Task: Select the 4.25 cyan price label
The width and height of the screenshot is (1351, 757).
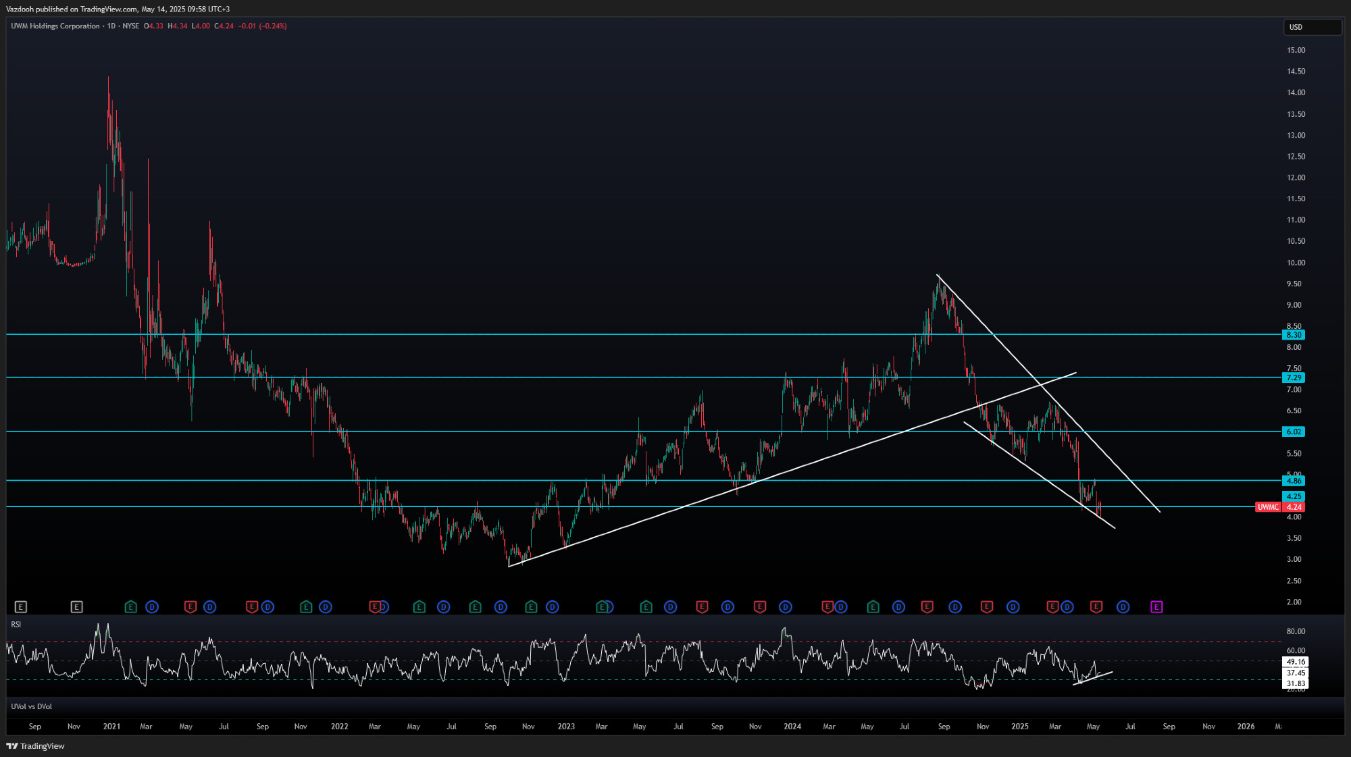Action: pyautogui.click(x=1293, y=496)
